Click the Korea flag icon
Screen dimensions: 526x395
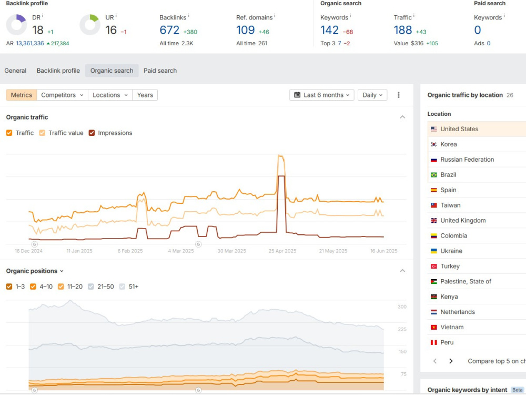(x=434, y=144)
